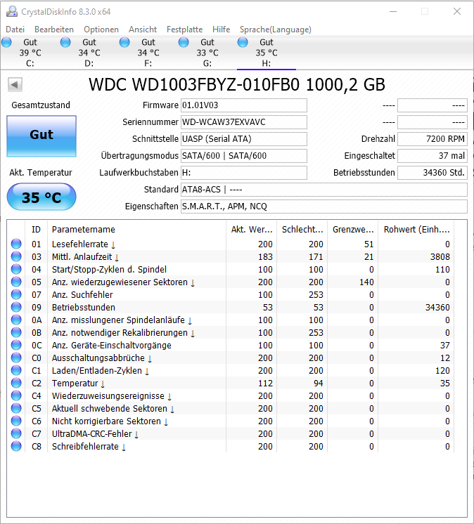
Task: Click the status orb of Lesefehlerrate row
Action: tap(16, 244)
